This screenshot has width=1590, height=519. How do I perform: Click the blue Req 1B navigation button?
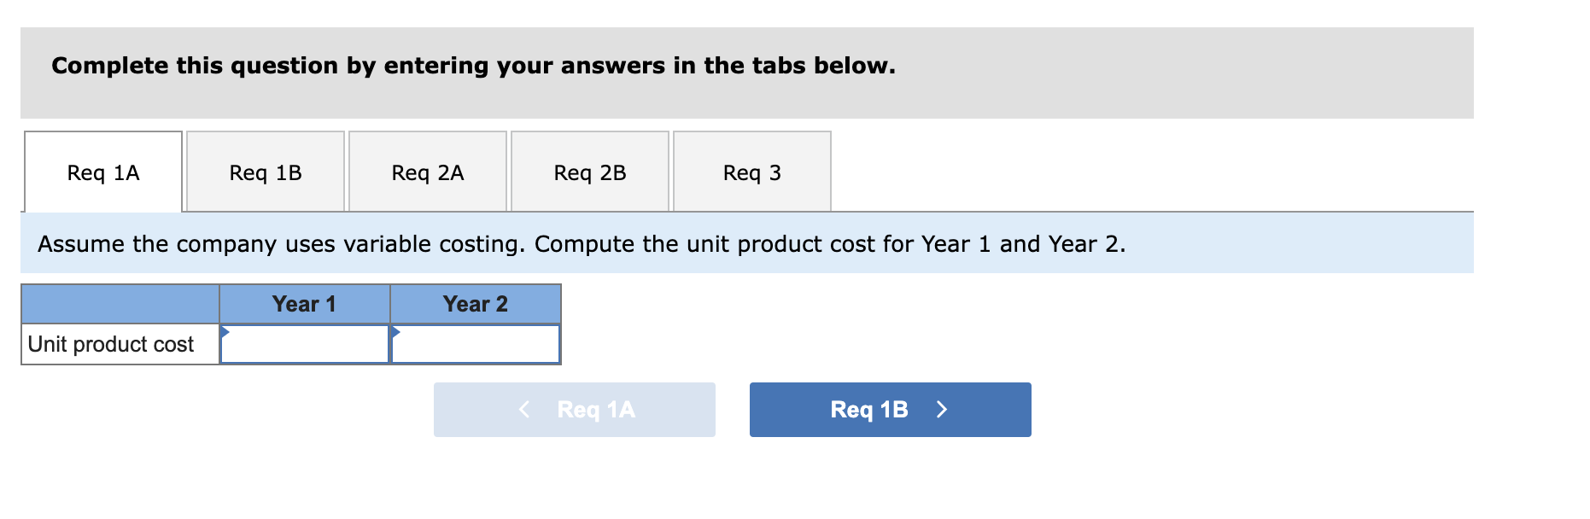[890, 409]
